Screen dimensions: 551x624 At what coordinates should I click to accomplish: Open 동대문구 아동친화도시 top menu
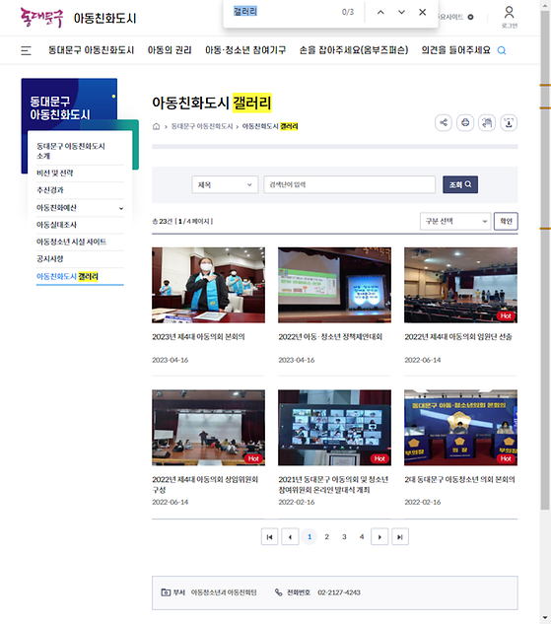(91, 50)
